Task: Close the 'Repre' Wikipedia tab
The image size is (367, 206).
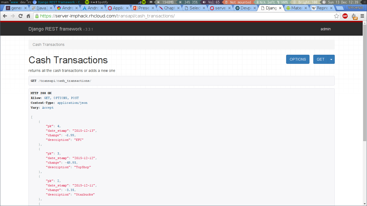Action: (331, 8)
